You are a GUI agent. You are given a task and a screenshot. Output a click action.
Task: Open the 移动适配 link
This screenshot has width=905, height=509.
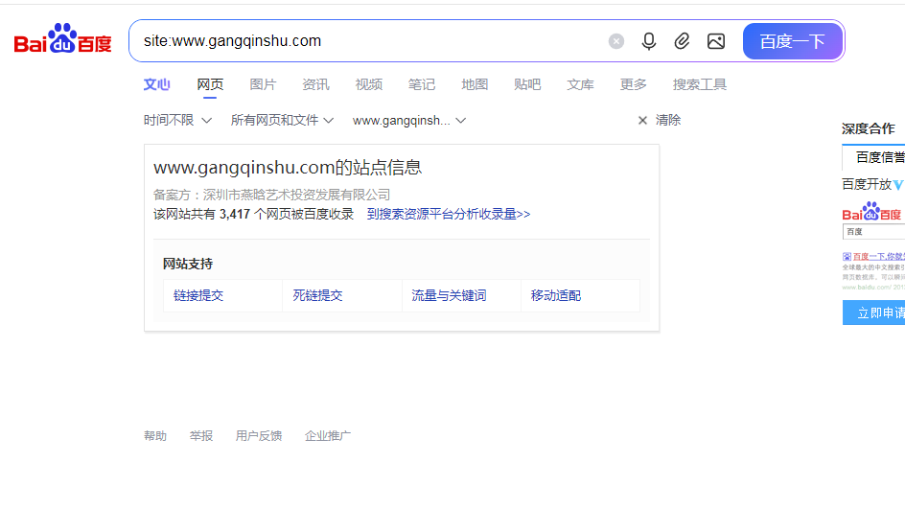point(556,295)
